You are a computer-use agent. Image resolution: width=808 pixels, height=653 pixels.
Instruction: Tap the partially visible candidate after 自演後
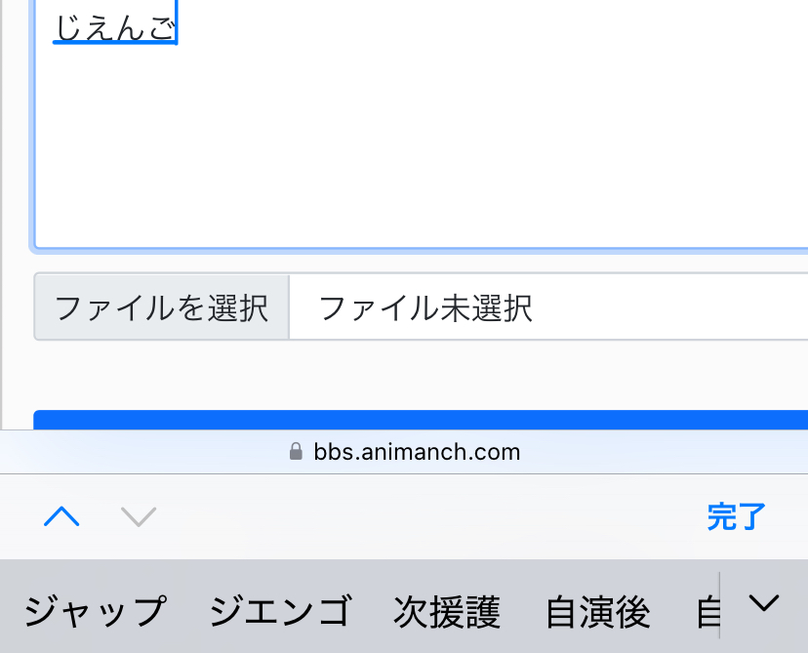point(707,612)
